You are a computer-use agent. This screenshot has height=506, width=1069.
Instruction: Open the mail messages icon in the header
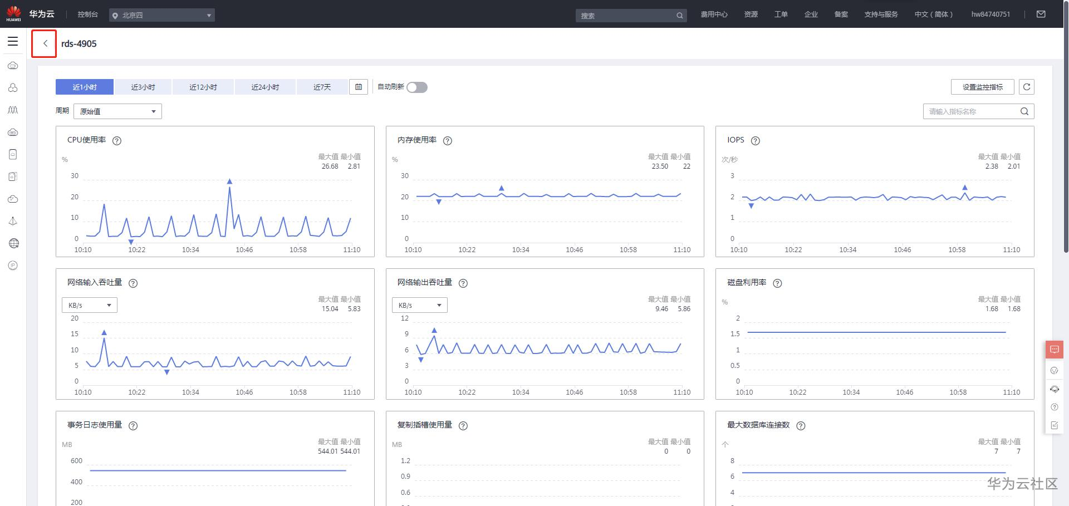point(1041,14)
